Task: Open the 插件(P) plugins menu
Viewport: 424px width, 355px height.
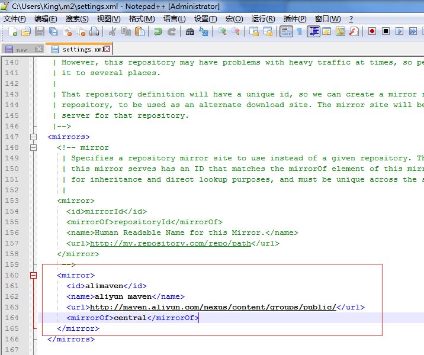Action: click(x=295, y=19)
